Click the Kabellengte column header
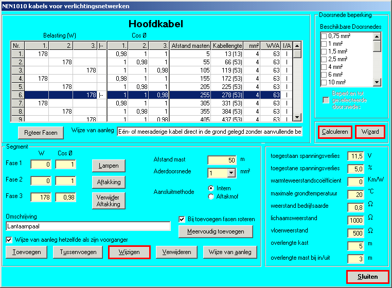 [227, 46]
